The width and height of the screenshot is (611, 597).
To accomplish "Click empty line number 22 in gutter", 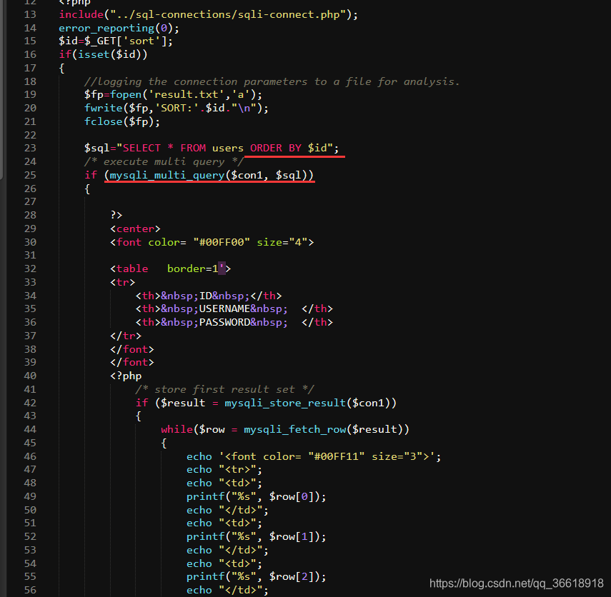I will [30, 135].
